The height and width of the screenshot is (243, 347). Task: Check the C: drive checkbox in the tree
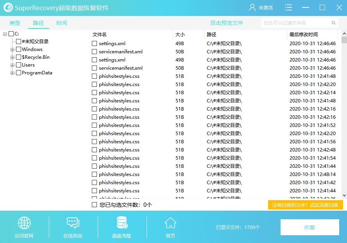11,34
